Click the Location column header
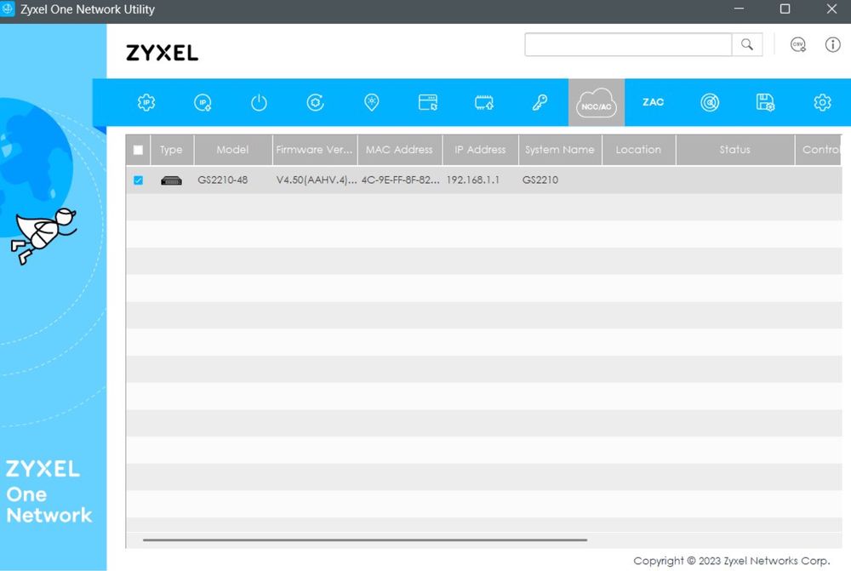This screenshot has height=571, width=851. point(638,150)
